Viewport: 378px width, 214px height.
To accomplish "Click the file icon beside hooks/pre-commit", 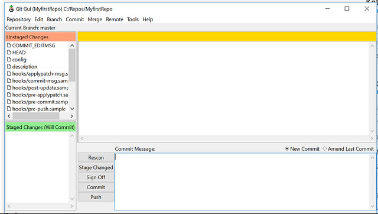I will coord(9,102).
